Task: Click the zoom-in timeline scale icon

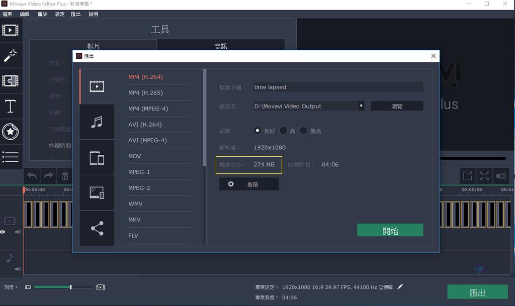Action: click(101, 287)
